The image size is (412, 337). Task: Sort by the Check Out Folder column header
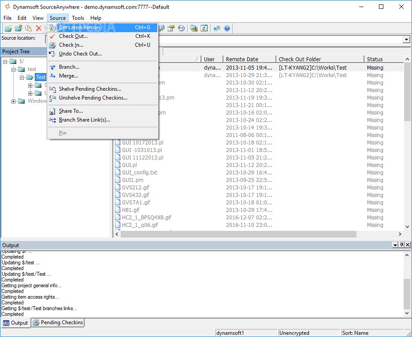pyautogui.click(x=320, y=59)
